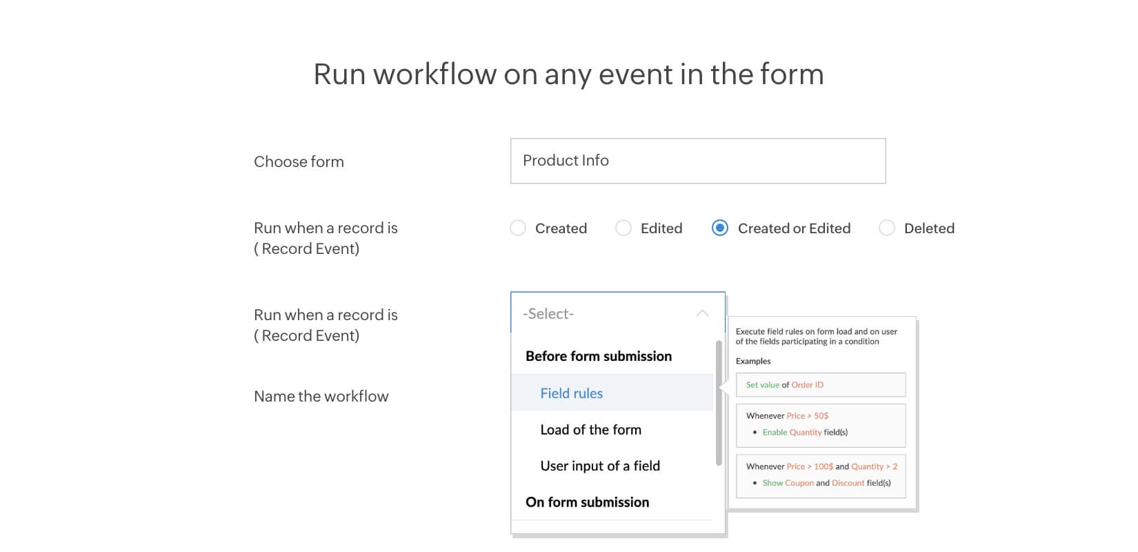Viewport: 1138px width, 552px height.
Task: Select Load of the form option
Action: point(590,430)
